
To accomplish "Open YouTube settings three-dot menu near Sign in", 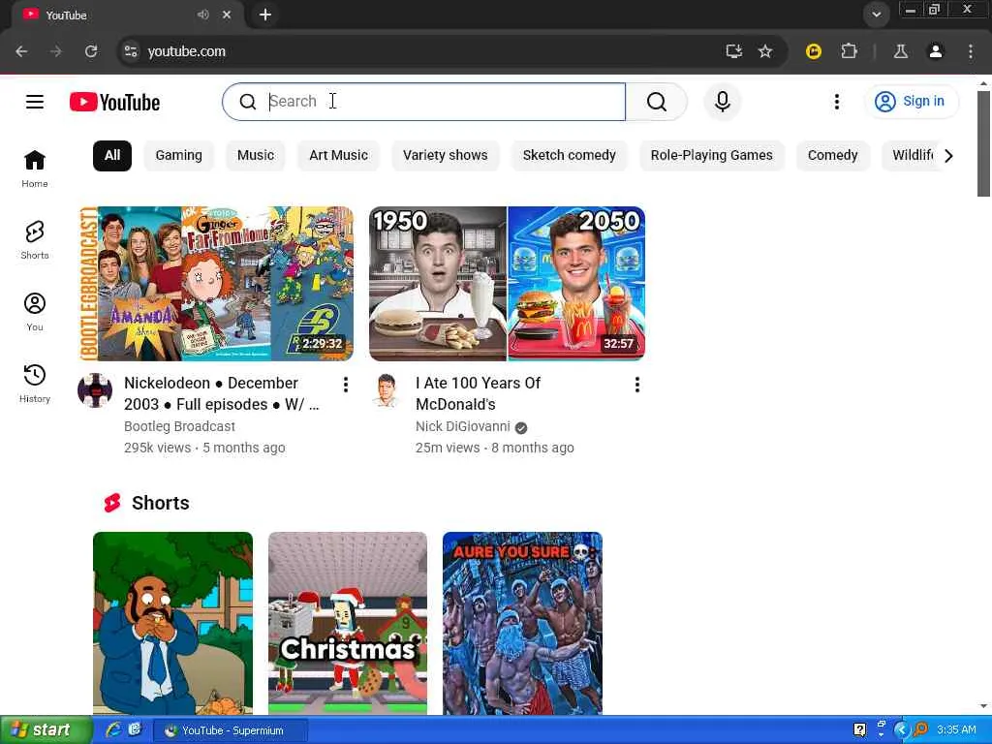I will [x=836, y=102].
